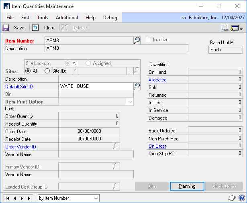This screenshot has width=247, height=203.
Task: Open the Tools menu
Action: pyautogui.click(x=43, y=18)
